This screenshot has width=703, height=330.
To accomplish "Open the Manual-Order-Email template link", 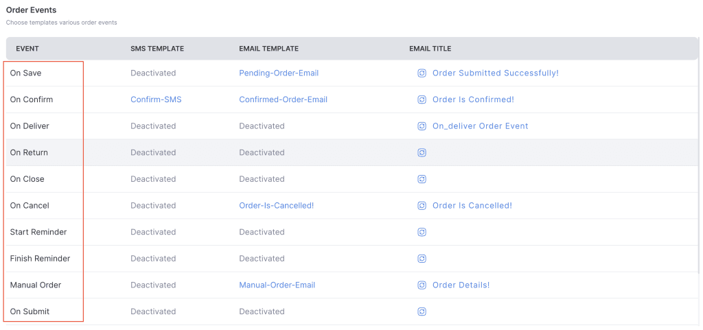I will 277,285.
